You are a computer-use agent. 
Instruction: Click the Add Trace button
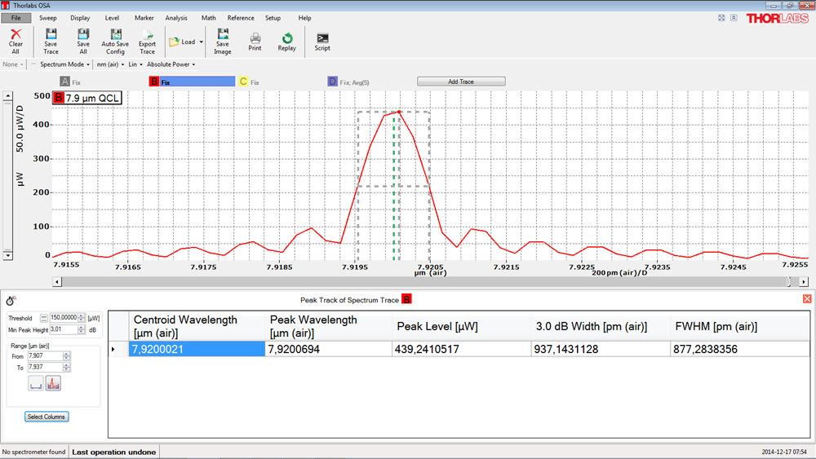(x=461, y=82)
